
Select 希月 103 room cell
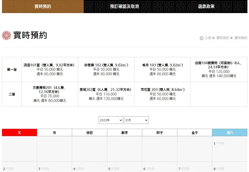[163, 70]
